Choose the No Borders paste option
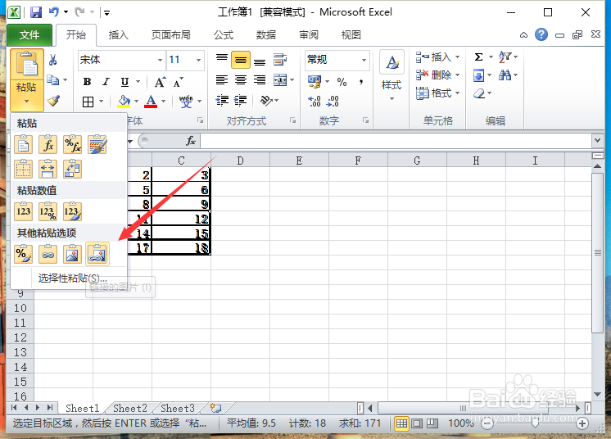Screen dimensions: 611x439 24,169
